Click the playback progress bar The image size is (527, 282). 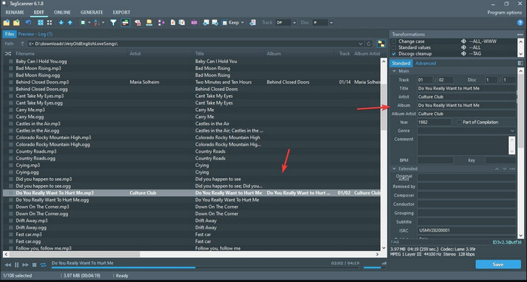205,268
